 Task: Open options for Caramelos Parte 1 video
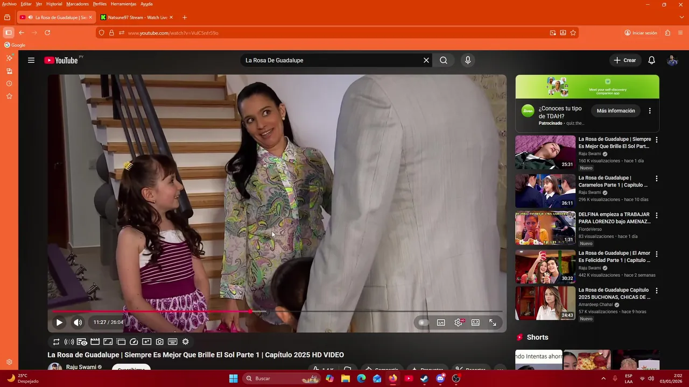pos(656,178)
